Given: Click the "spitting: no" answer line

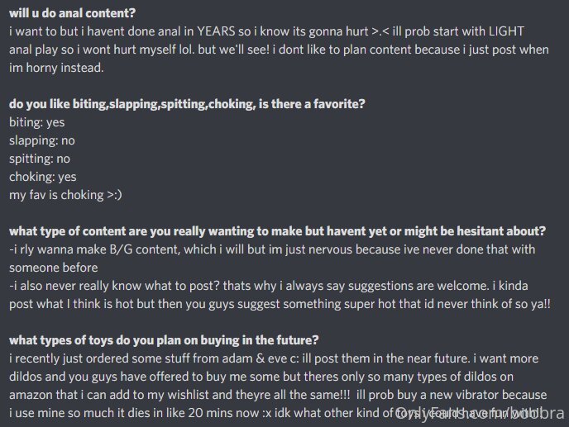Looking at the screenshot, I should [40, 159].
